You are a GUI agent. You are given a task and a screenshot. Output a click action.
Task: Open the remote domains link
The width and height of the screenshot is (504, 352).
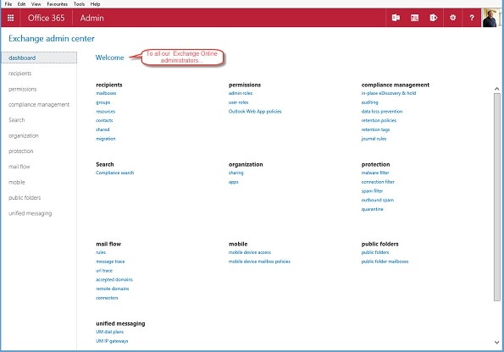112,289
